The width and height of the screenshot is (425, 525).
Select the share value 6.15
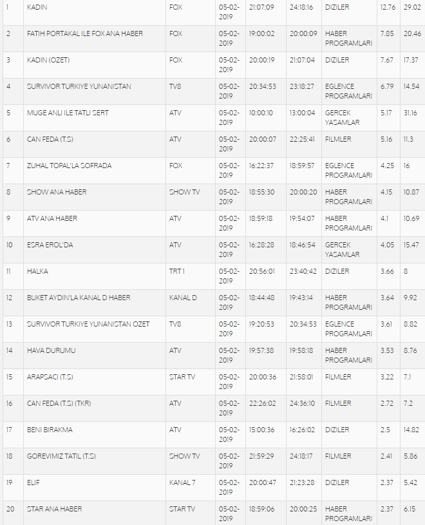(410, 510)
